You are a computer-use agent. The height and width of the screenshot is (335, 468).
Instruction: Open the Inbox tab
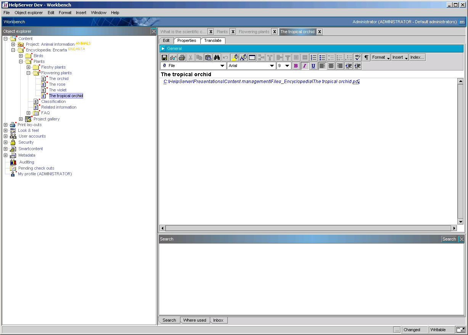[218, 320]
